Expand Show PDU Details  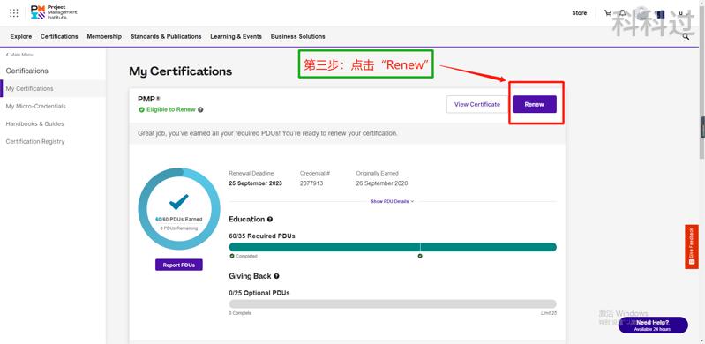tap(392, 201)
